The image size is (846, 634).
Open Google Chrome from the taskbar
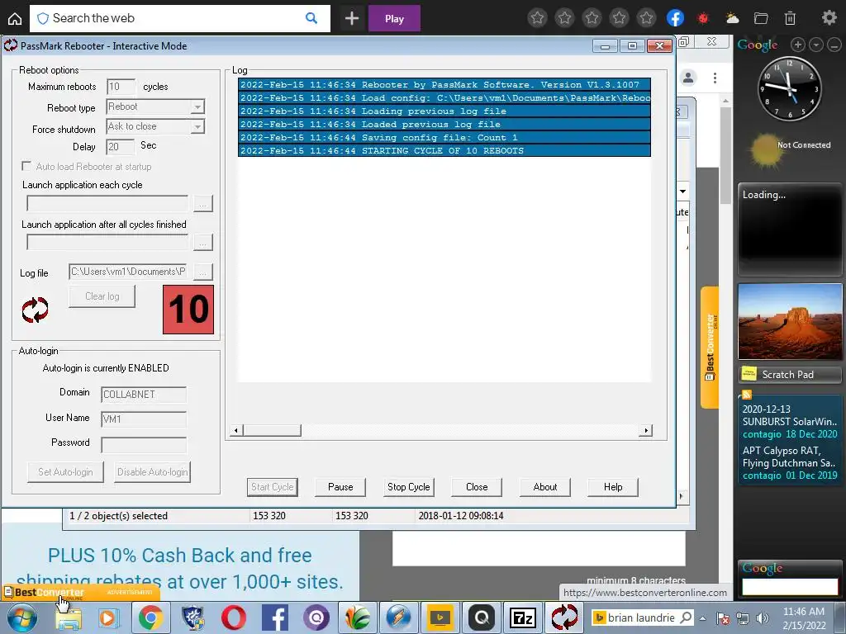coord(150,617)
